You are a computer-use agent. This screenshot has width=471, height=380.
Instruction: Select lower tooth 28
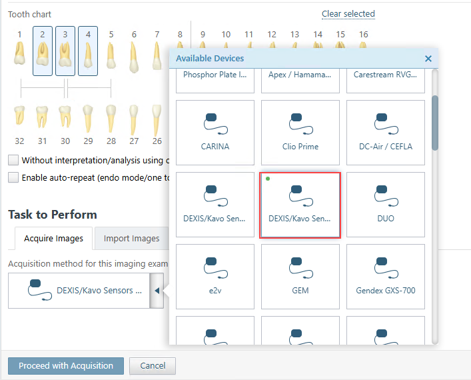(x=111, y=125)
